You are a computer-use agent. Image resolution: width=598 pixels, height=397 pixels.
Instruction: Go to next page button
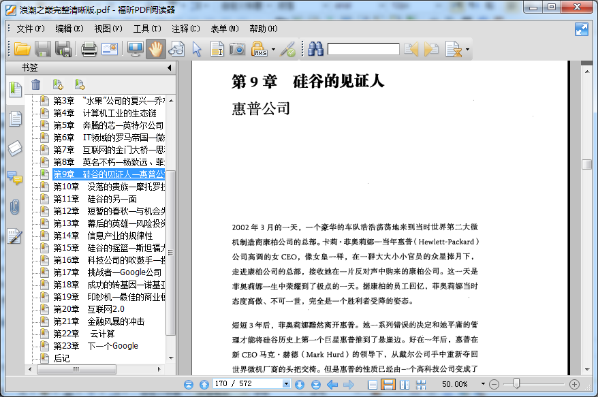(x=300, y=385)
